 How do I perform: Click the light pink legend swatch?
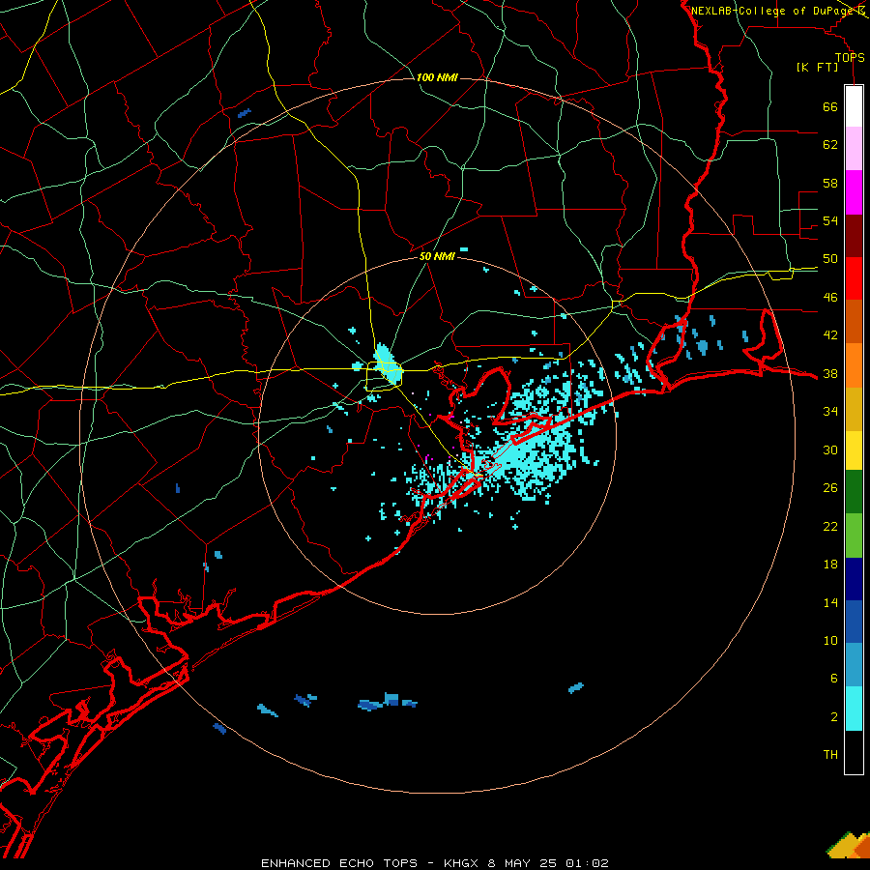tap(854, 148)
